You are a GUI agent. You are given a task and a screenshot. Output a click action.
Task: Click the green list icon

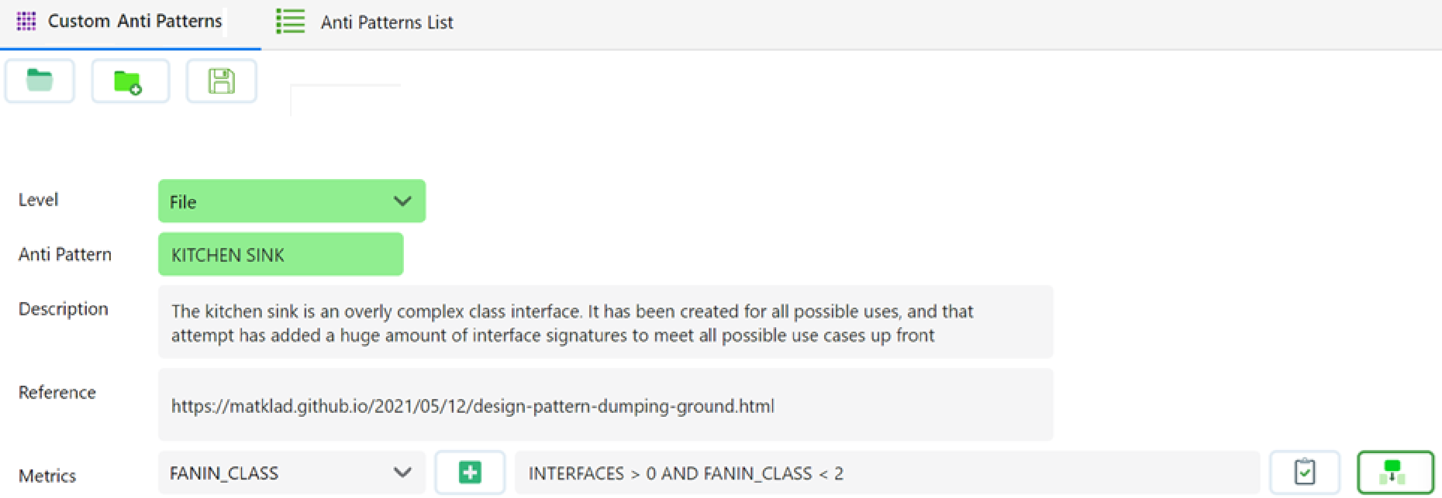291,21
